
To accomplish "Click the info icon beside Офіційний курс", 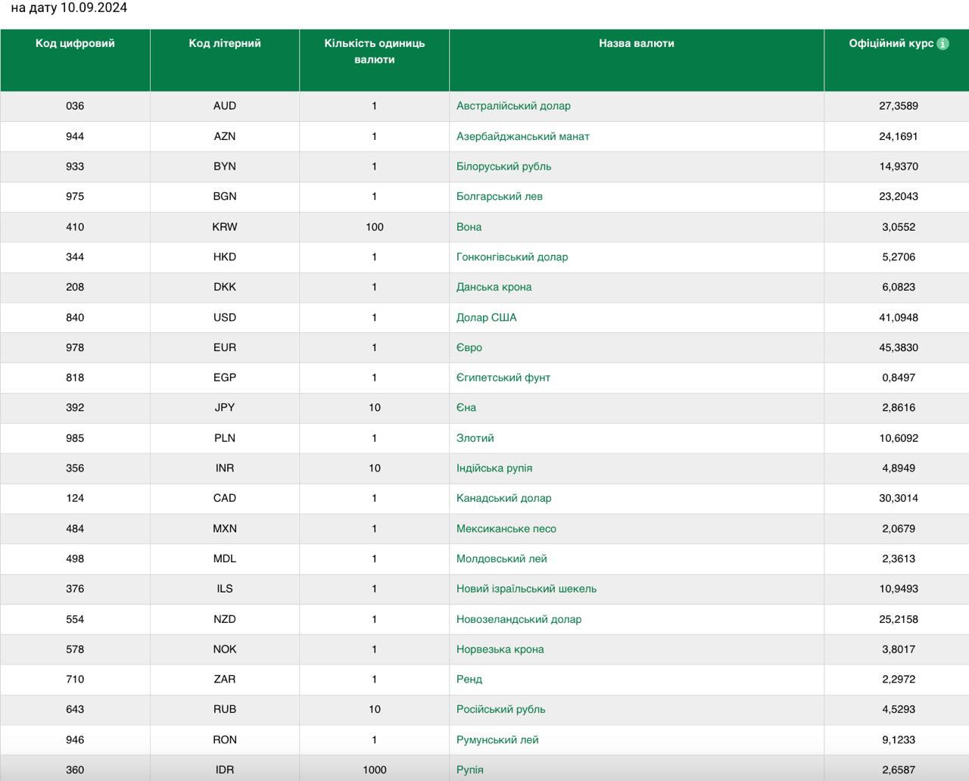I will pos(943,44).
